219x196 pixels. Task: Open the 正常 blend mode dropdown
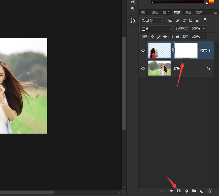click(156, 29)
